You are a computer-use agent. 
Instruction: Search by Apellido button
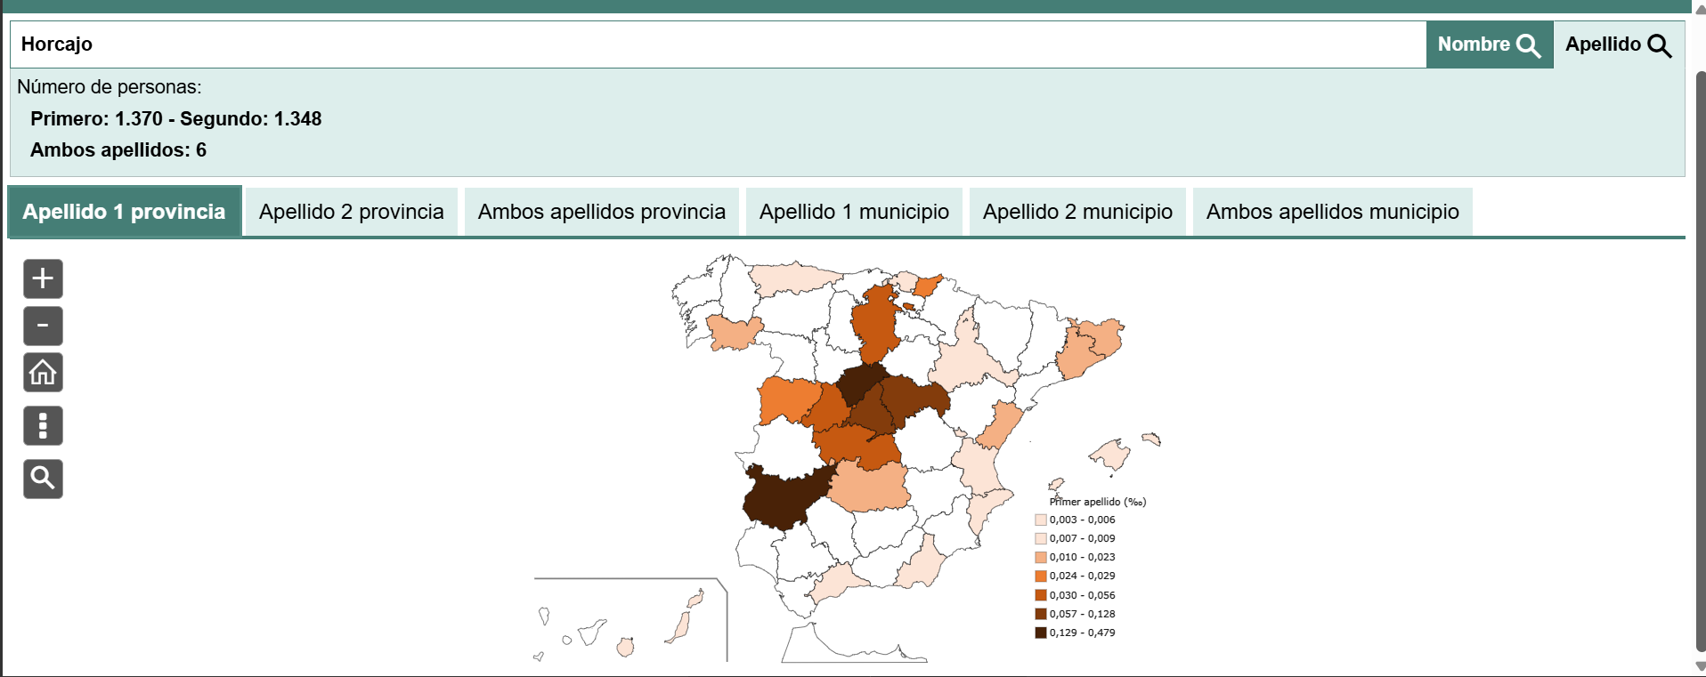[x=1618, y=44]
